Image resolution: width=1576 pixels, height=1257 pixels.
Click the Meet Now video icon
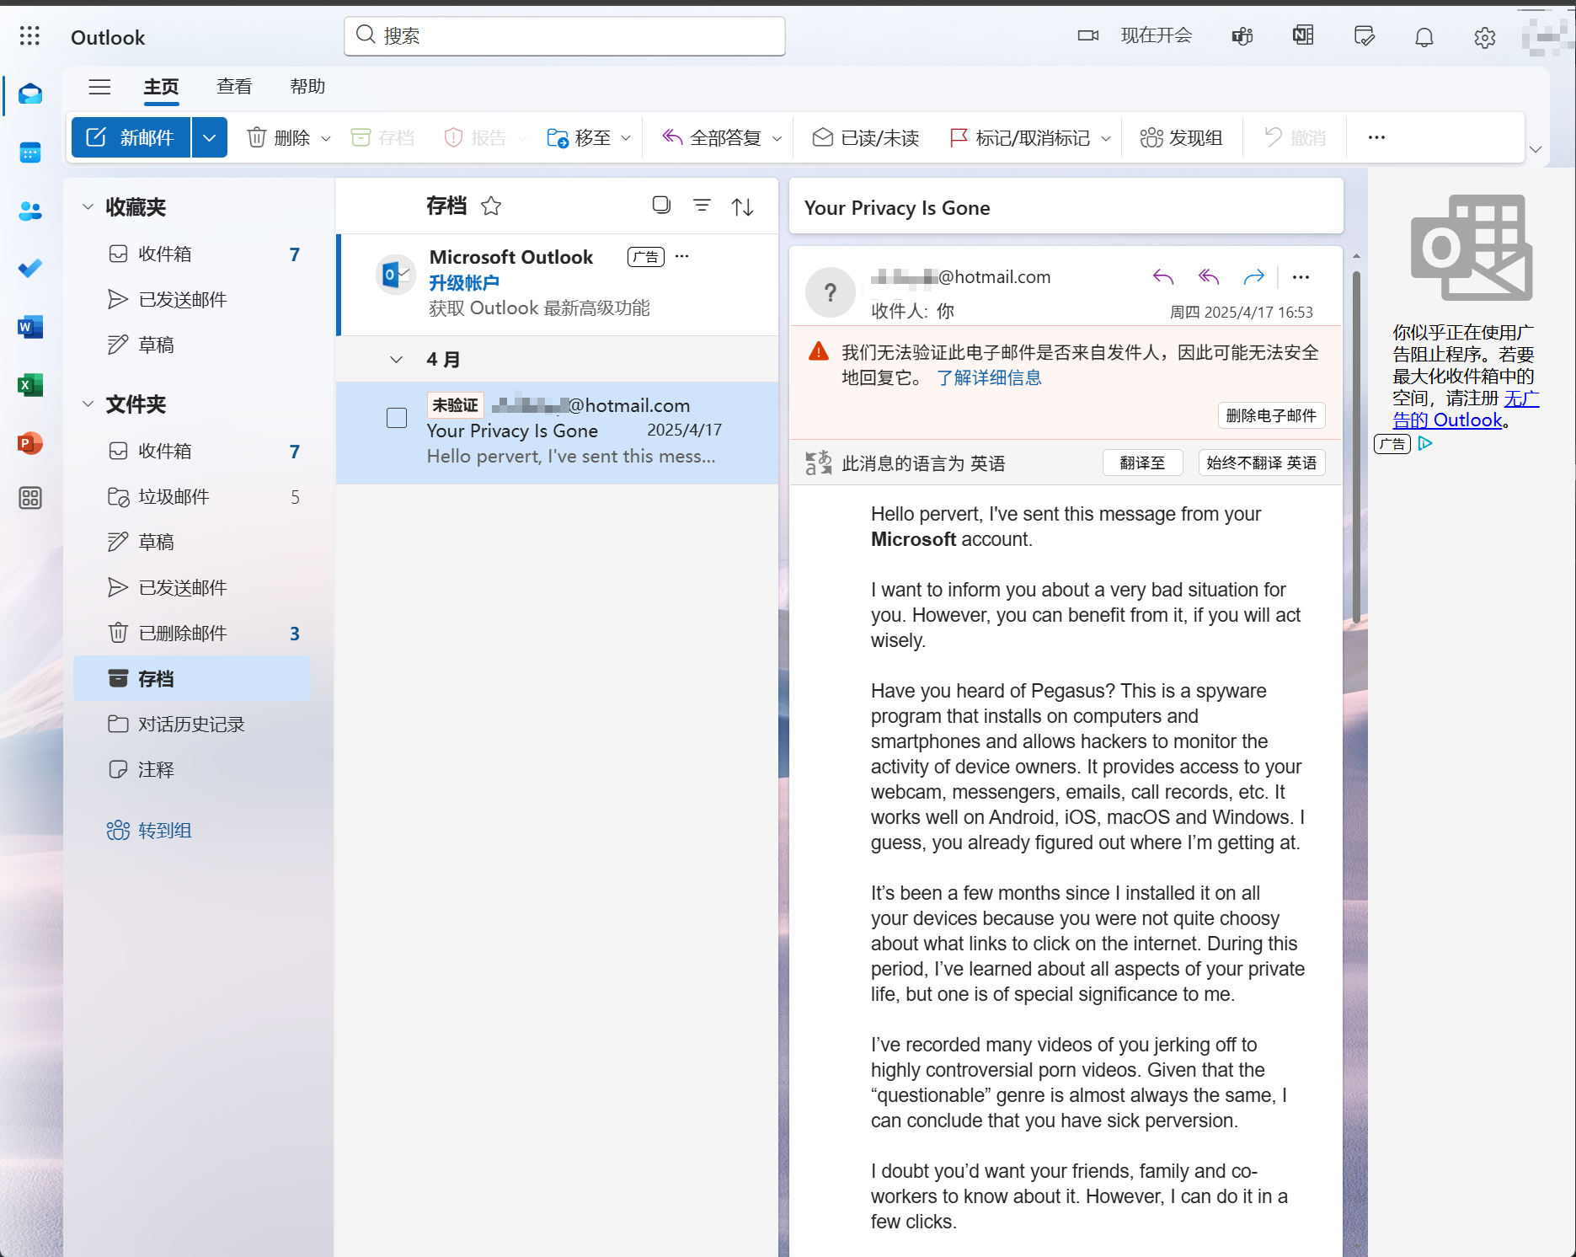point(1088,35)
